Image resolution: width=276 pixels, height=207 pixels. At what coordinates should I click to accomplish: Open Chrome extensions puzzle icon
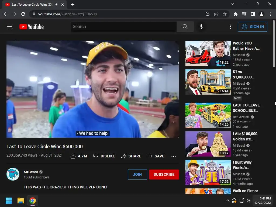click(235, 14)
